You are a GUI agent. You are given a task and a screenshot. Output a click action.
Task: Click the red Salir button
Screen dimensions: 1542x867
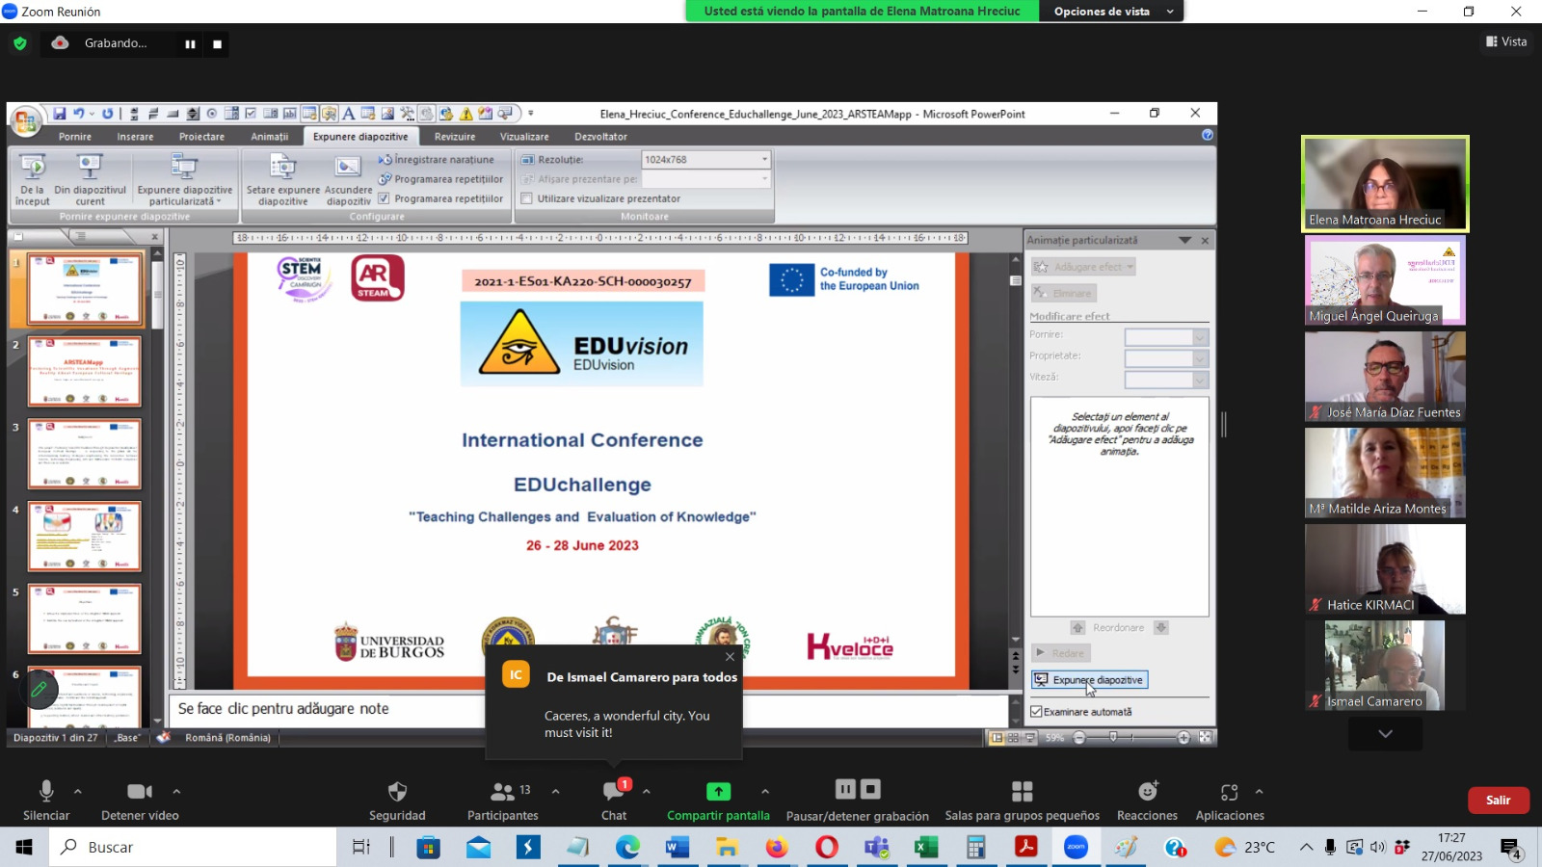(x=1498, y=801)
